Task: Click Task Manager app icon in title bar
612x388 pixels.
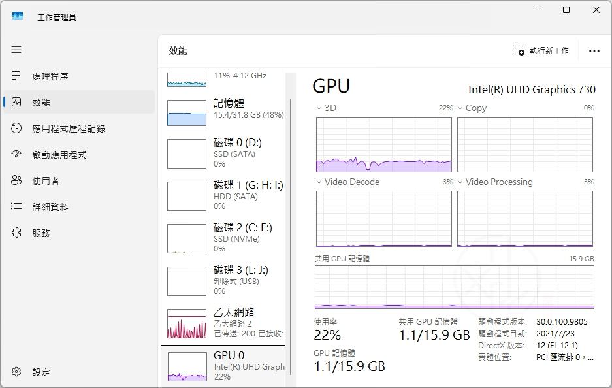Action: [x=18, y=16]
